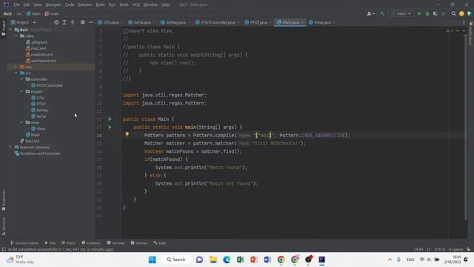Build the project with the hammer icon

point(382,13)
